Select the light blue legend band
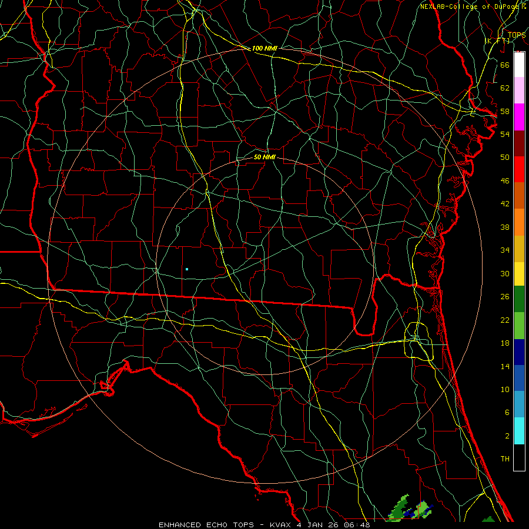This screenshot has height=529, width=529. [519, 404]
